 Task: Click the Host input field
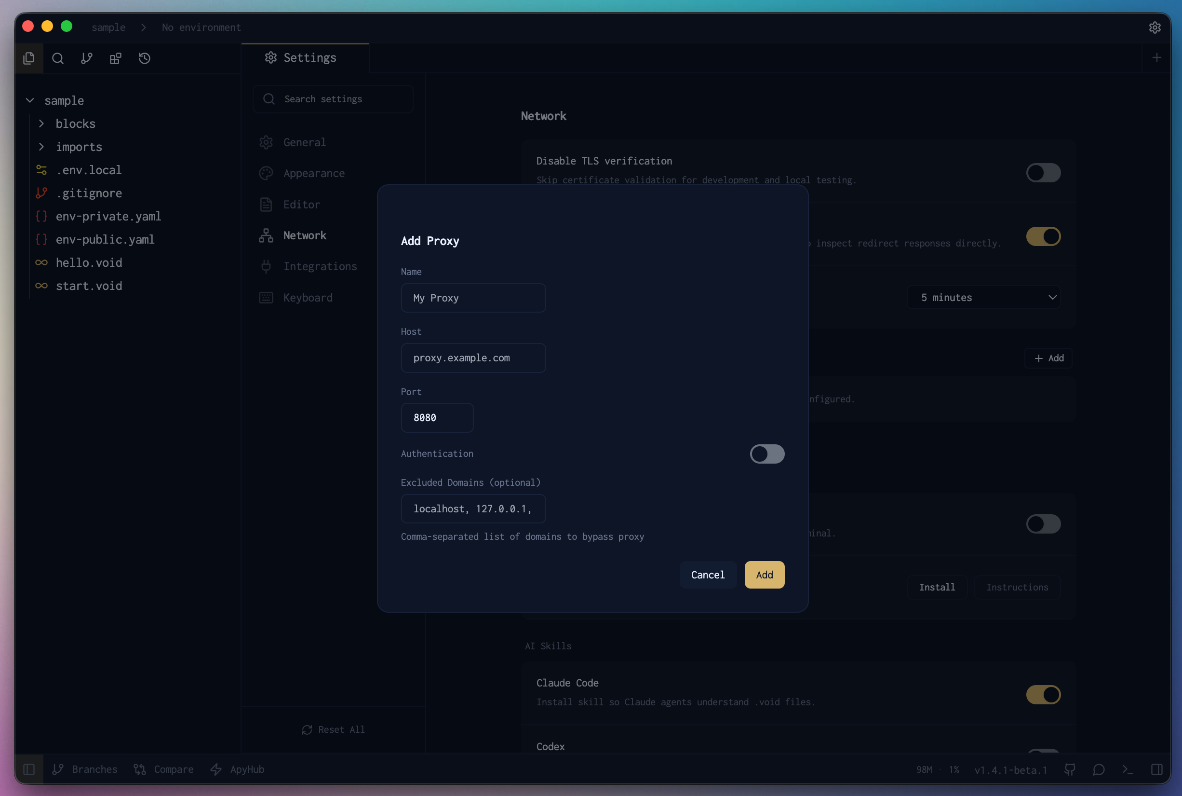pyautogui.click(x=473, y=358)
